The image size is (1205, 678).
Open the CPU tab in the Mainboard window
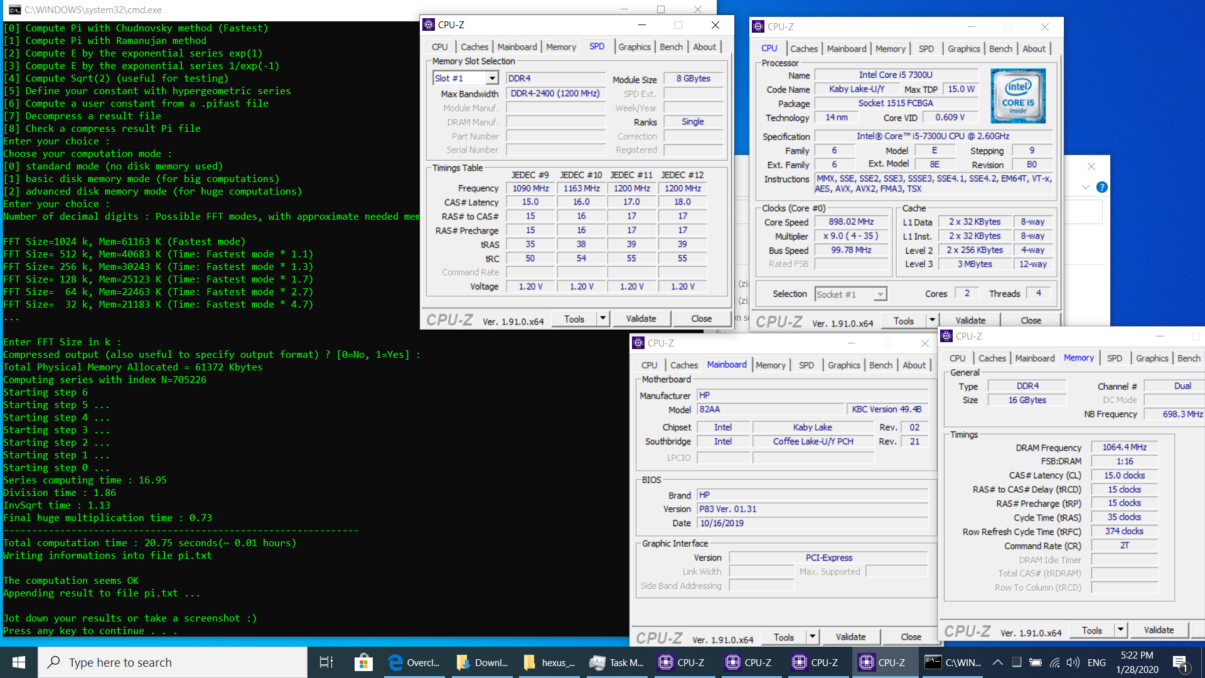point(649,365)
